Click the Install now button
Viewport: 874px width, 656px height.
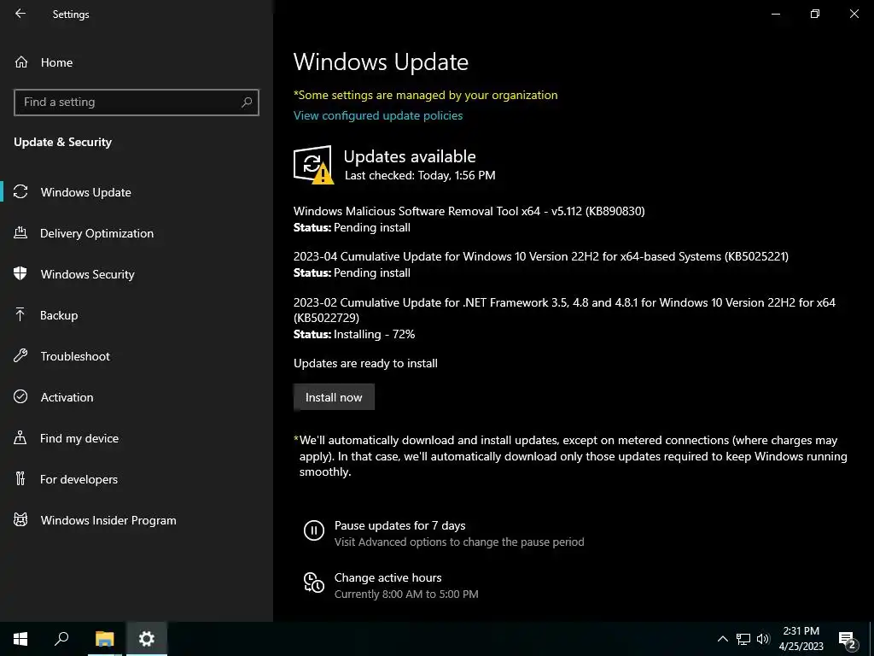(x=334, y=397)
